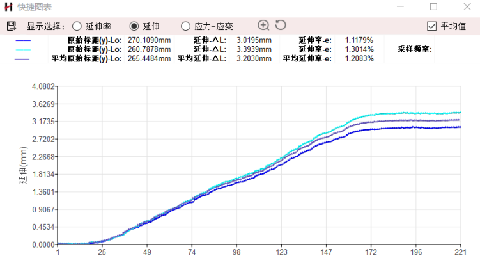Click the average extension 3.2030mm value
Screen dimensions: 480x272
point(254,59)
